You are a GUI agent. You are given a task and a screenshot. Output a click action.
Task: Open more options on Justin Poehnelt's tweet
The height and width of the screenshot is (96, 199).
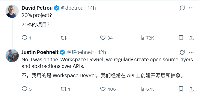click(191, 52)
